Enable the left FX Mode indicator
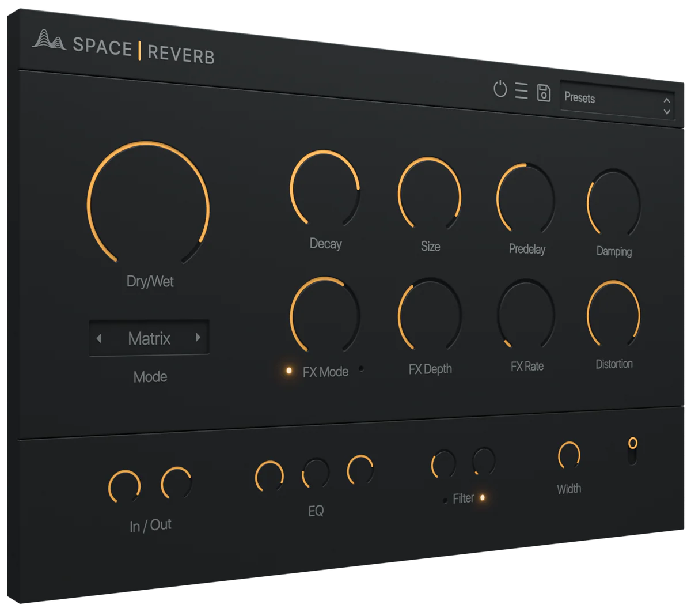This screenshot has width=691, height=612. 288,369
